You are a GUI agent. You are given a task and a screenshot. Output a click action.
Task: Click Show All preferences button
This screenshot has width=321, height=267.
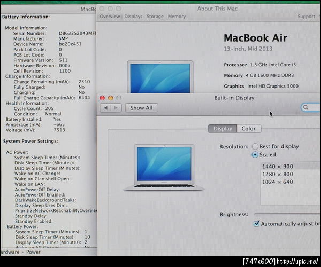[141, 108]
